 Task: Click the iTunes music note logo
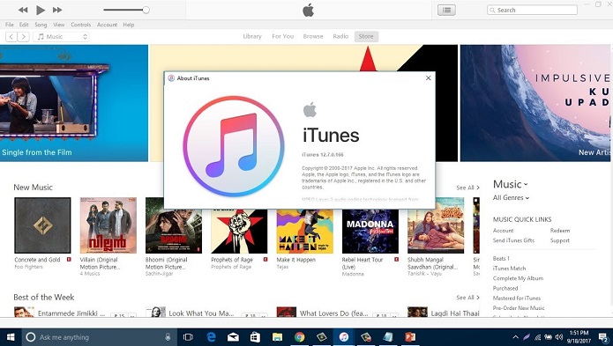[x=234, y=146]
